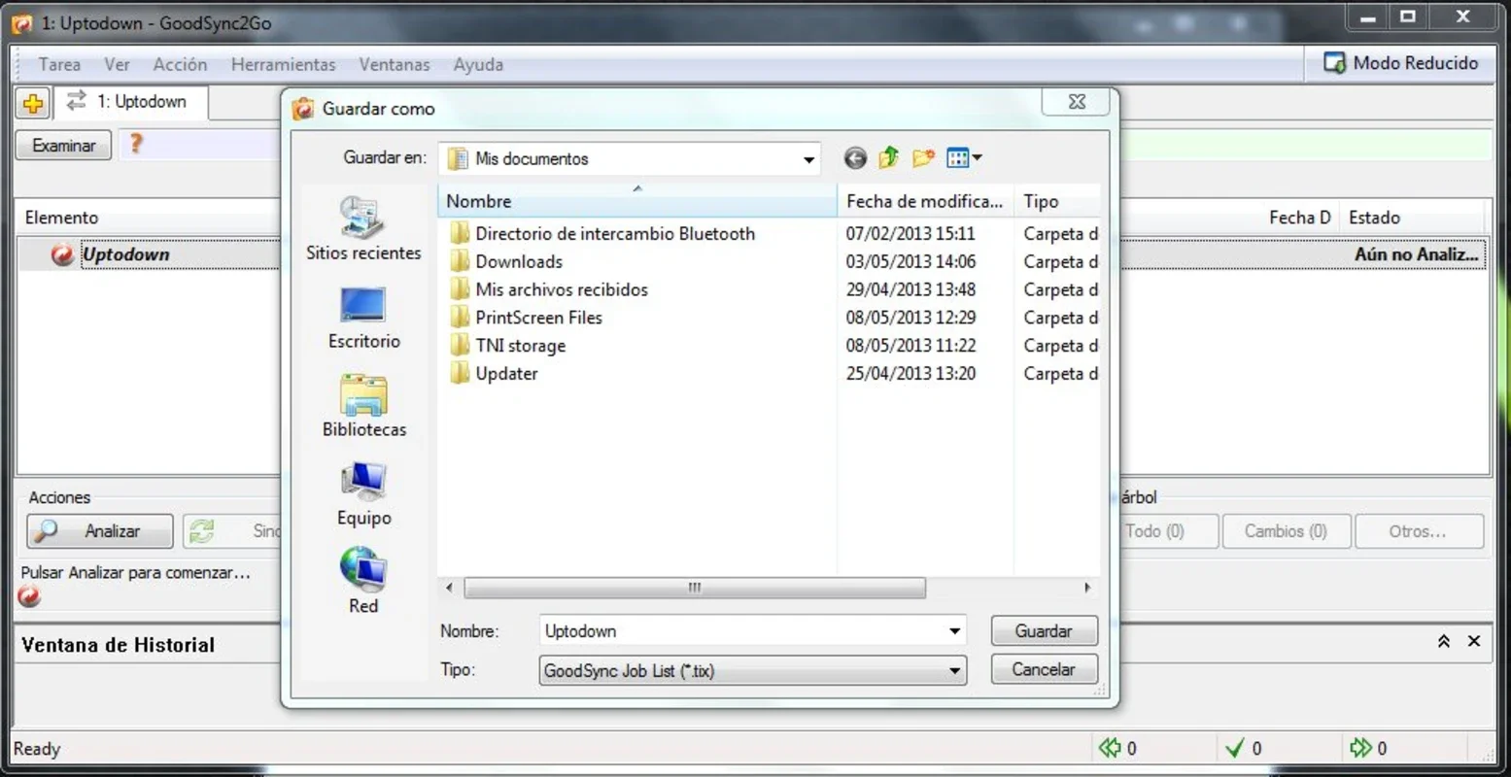Viewport: 1511px width, 777px height.
Task: Select Mis archivos recibidos folder
Action: pyautogui.click(x=562, y=289)
